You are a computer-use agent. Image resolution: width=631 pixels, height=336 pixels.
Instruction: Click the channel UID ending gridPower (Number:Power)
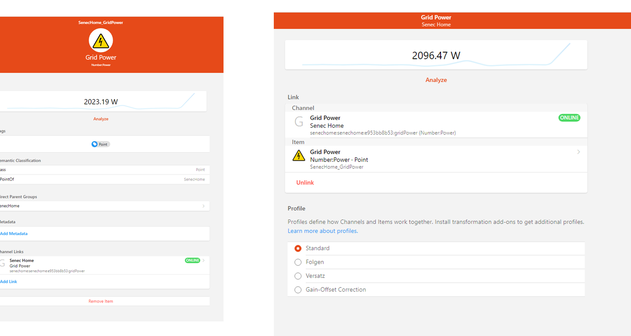383,133
